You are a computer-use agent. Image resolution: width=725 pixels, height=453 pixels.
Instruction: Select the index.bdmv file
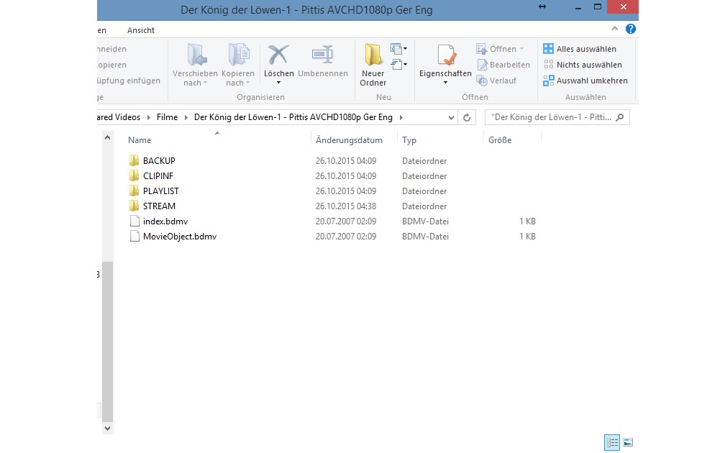click(x=165, y=221)
